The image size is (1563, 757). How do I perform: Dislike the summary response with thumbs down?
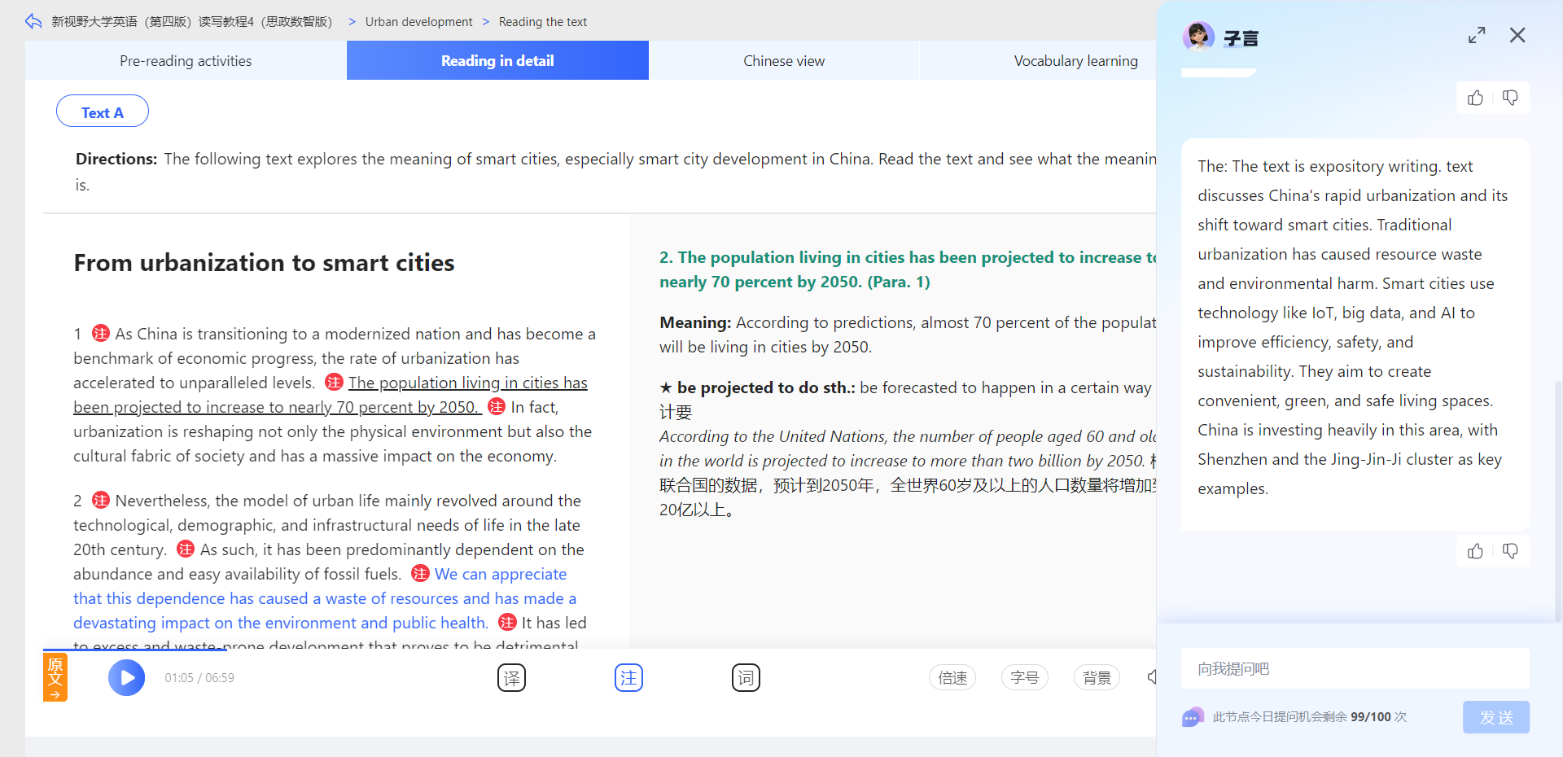pos(1510,551)
